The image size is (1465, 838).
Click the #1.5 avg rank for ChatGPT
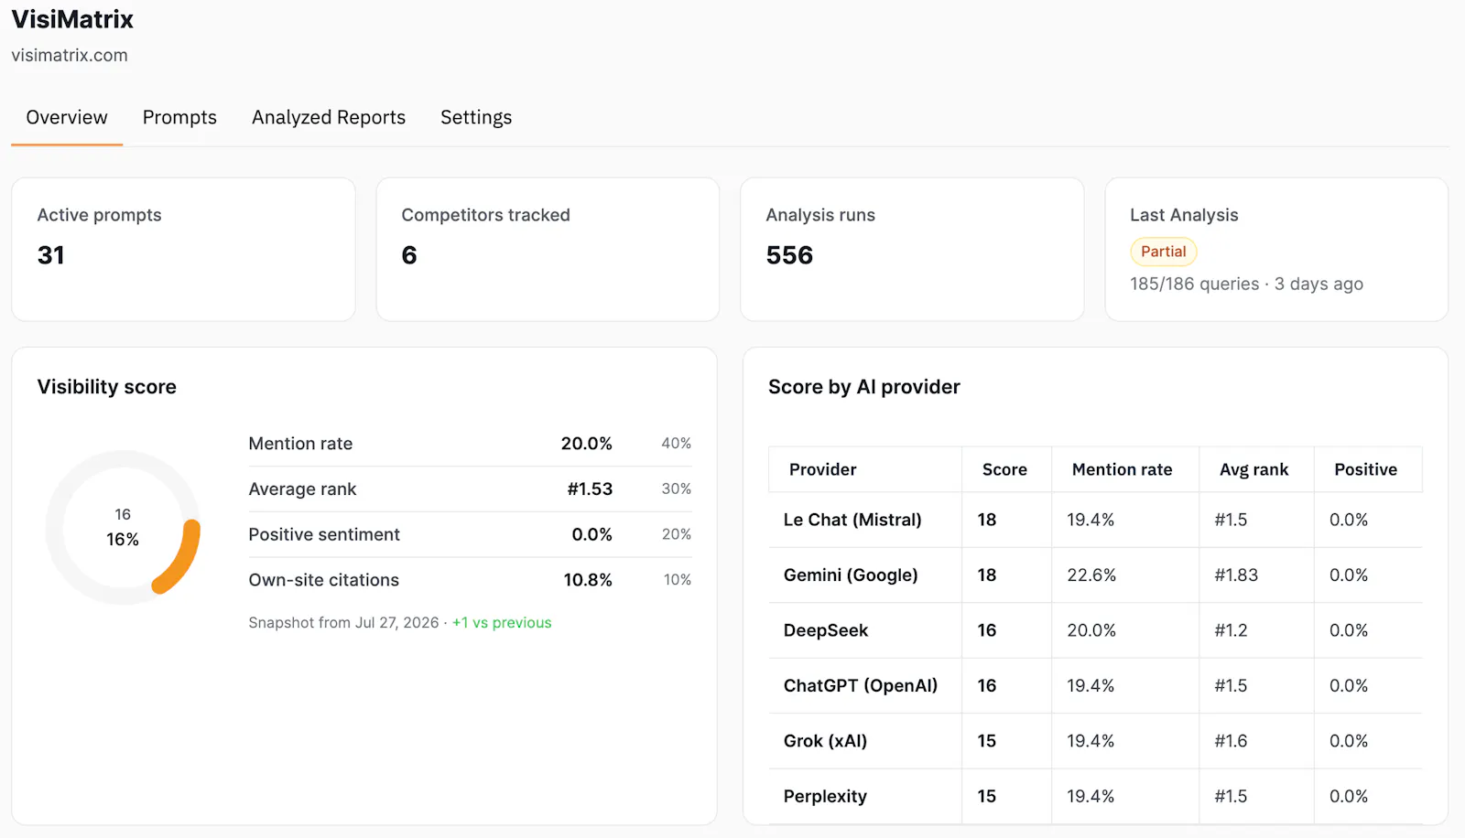1231,686
